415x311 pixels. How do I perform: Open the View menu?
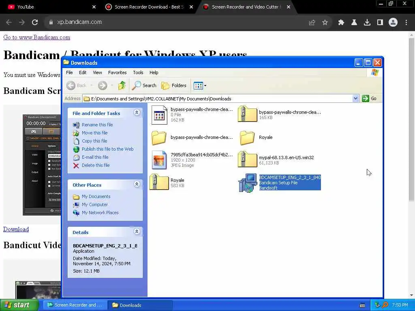(x=97, y=72)
